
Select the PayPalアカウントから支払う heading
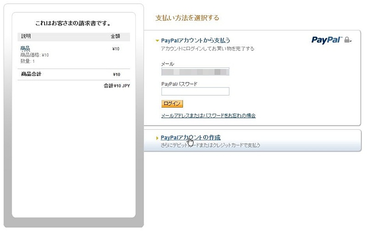(x=195, y=40)
